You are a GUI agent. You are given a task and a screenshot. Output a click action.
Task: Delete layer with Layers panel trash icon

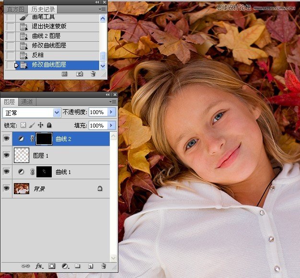pyautogui.click(x=104, y=266)
